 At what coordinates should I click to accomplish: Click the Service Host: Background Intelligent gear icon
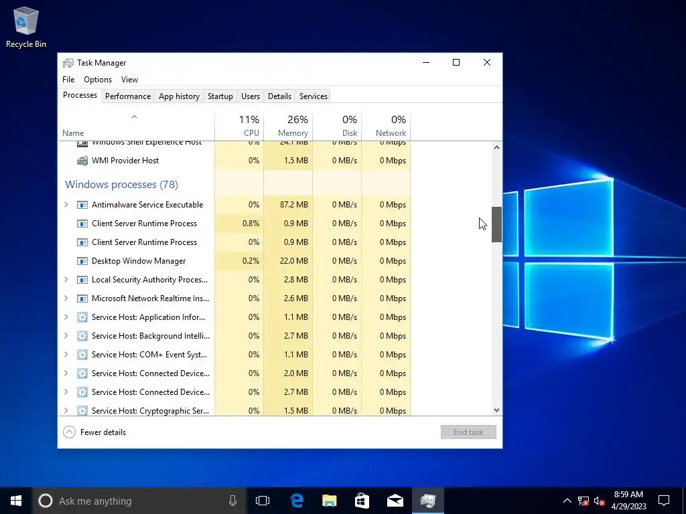(x=82, y=336)
